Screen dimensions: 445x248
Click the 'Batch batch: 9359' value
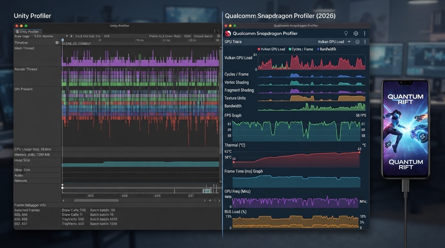[103, 219]
